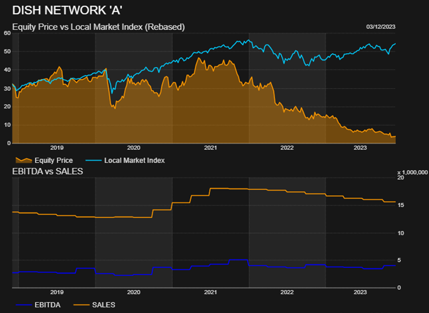Click the "x 1,000,000" scale multiplier label

[x=412, y=173]
